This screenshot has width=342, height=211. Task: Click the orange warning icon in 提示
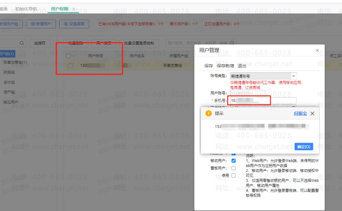point(208,113)
